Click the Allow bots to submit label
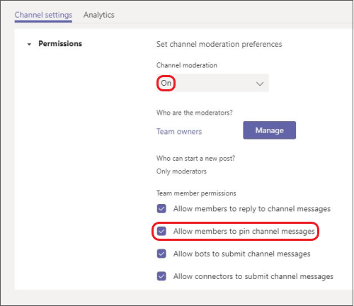Viewport: 354px width, 306px height. [242, 254]
